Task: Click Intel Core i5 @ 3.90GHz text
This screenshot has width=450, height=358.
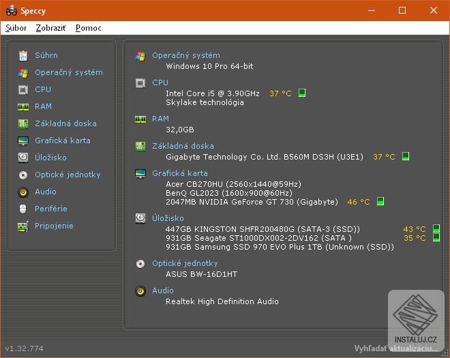Action: coord(213,93)
